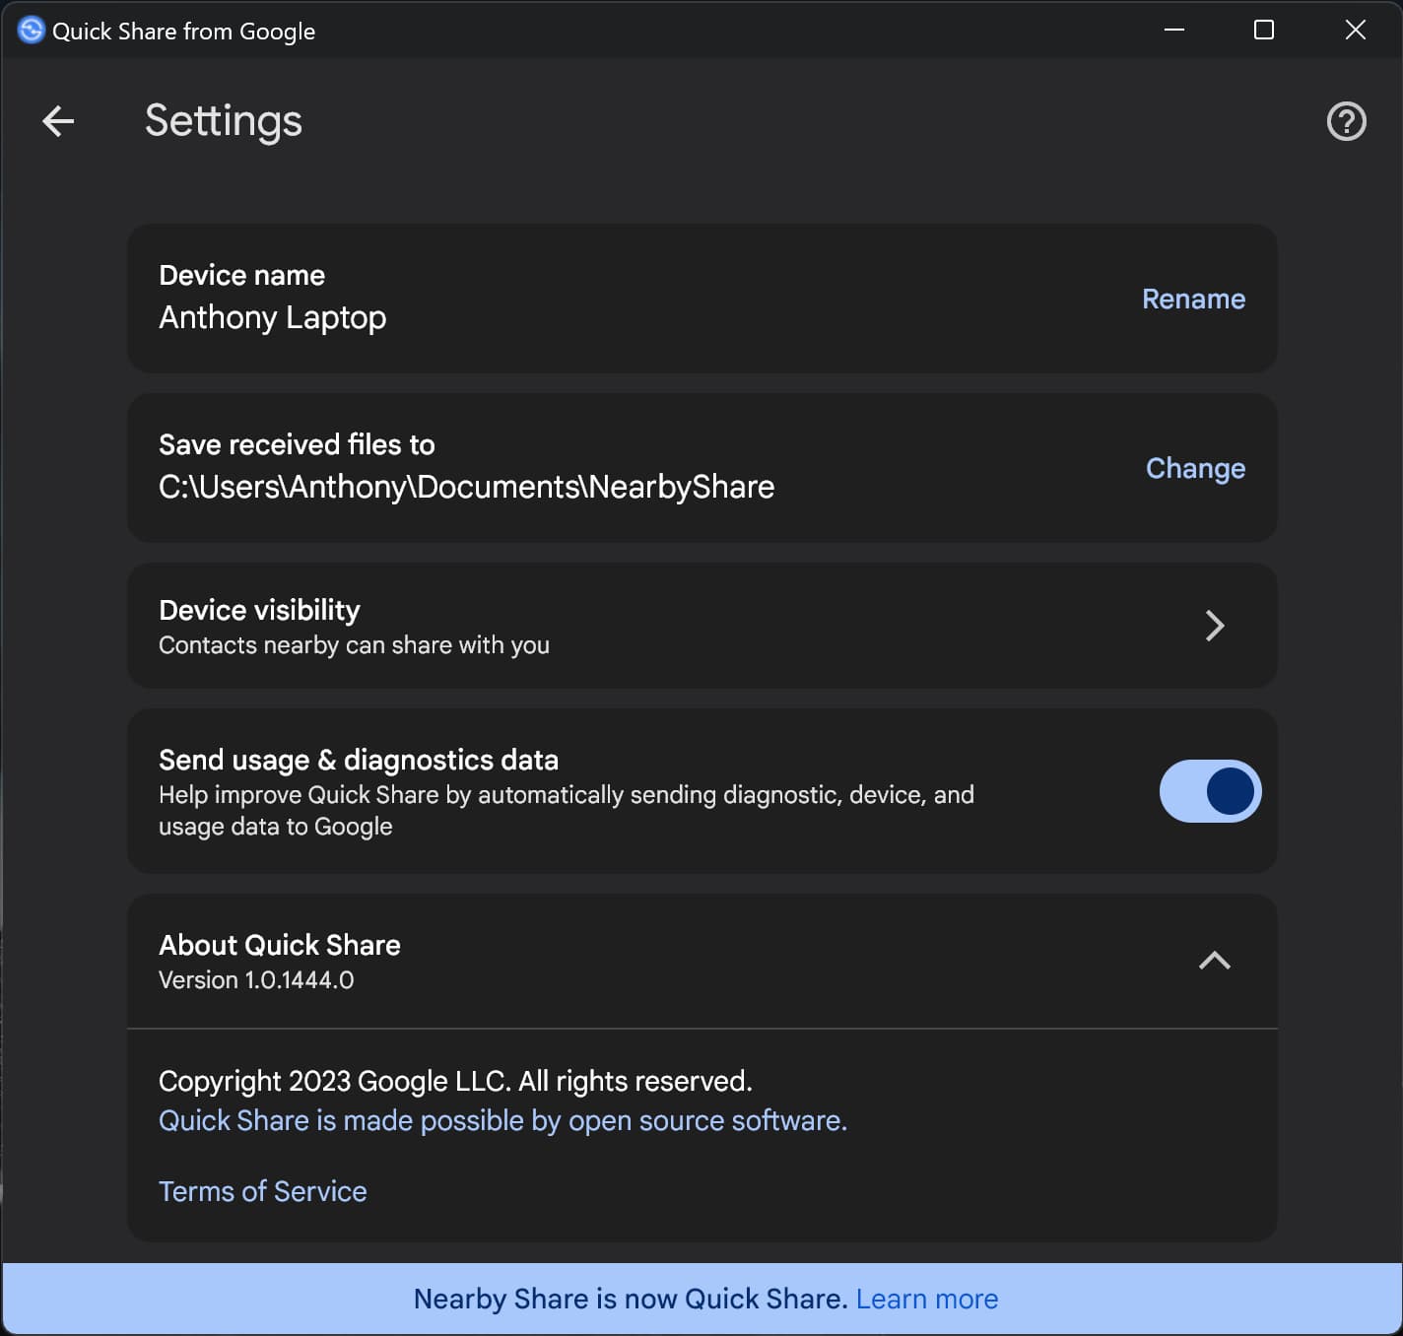This screenshot has height=1336, width=1403.
Task: Click Learn more about Quick Share
Action: [927, 1299]
